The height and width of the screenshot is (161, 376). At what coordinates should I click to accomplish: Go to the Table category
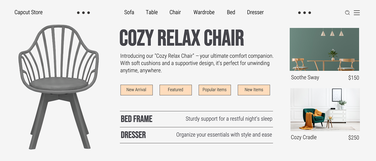(152, 12)
